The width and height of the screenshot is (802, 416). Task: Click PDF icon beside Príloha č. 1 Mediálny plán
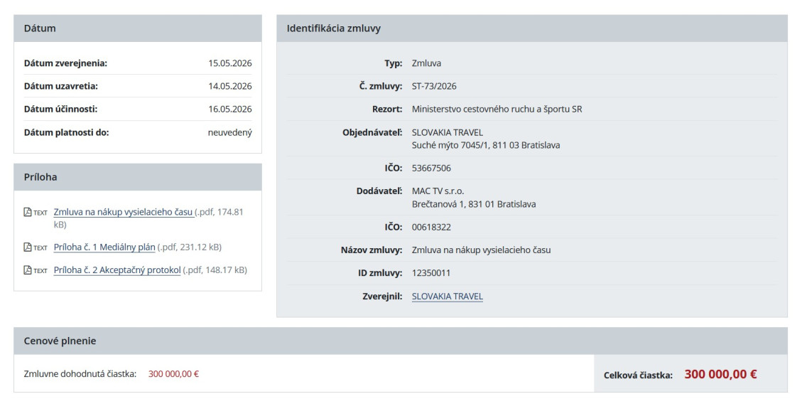[28, 247]
